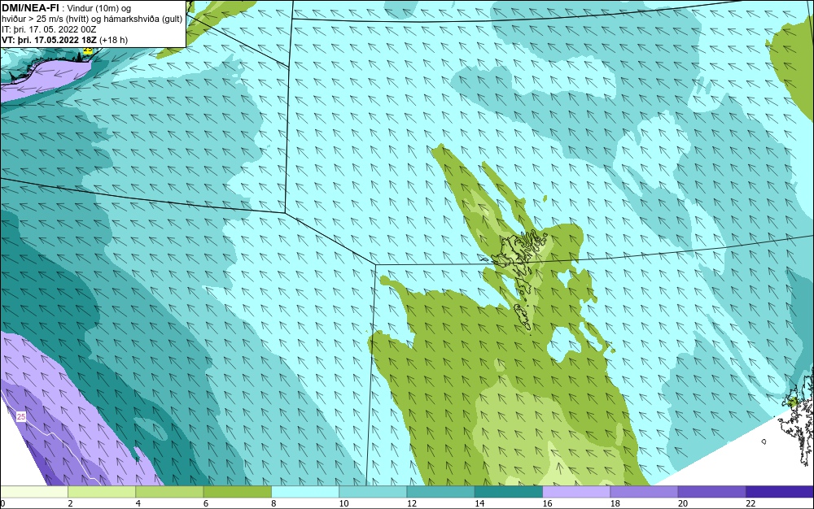Image resolution: width=814 pixels, height=509 pixels.
Task: Click the legend scale label 22
Action: 751,504
